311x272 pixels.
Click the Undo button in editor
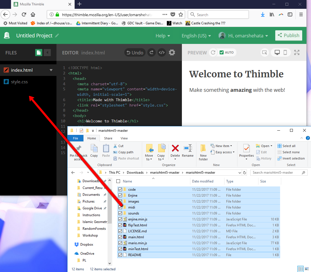[x=135, y=52]
